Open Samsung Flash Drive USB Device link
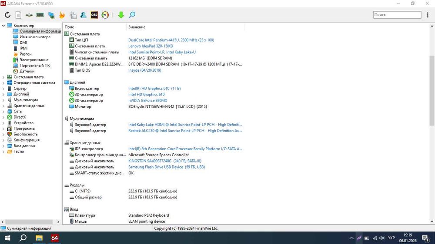The image size is (435, 244). [x=167, y=167]
